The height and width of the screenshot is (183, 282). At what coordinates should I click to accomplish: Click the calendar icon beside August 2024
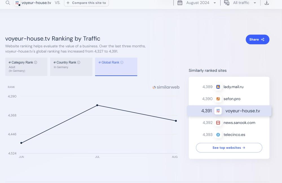coord(180,3)
